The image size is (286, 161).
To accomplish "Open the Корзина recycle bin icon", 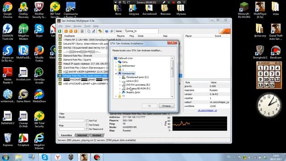I will click(8, 140).
